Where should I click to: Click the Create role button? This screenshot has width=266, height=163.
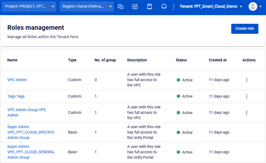coord(245,29)
